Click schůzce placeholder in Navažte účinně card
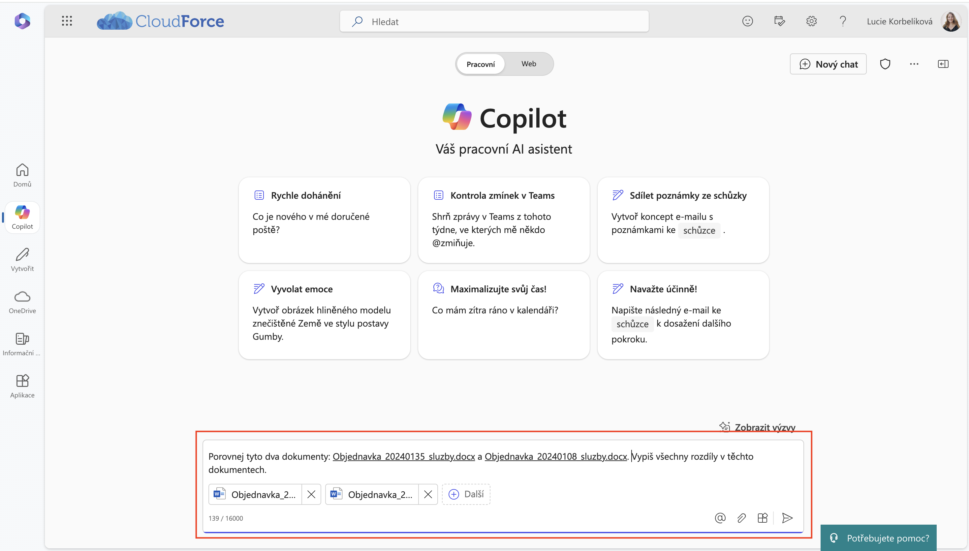 coord(632,324)
